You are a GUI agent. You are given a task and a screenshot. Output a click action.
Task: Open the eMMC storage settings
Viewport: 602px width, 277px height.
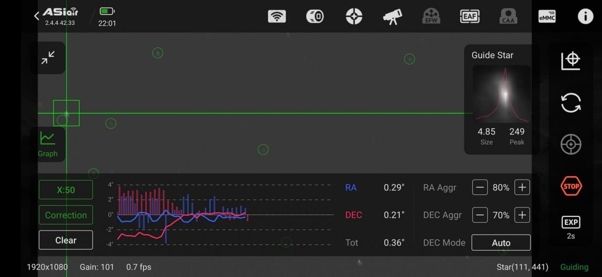[547, 16]
